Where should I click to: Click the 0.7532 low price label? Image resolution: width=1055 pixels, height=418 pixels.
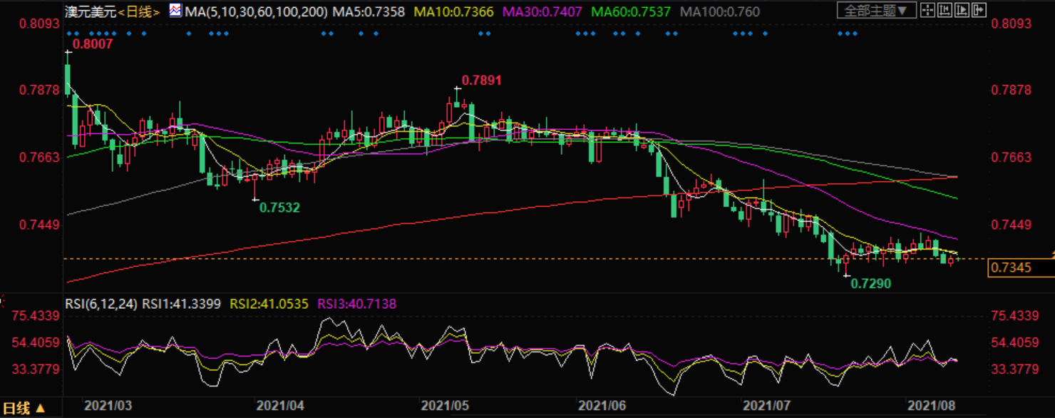(x=279, y=208)
